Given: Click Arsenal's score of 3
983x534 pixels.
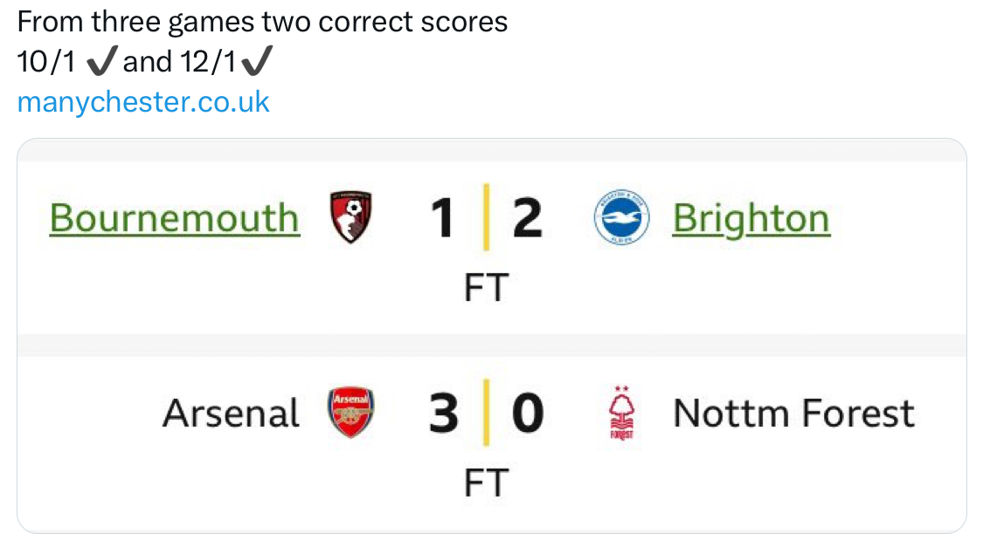Looking at the screenshot, I should [x=444, y=414].
